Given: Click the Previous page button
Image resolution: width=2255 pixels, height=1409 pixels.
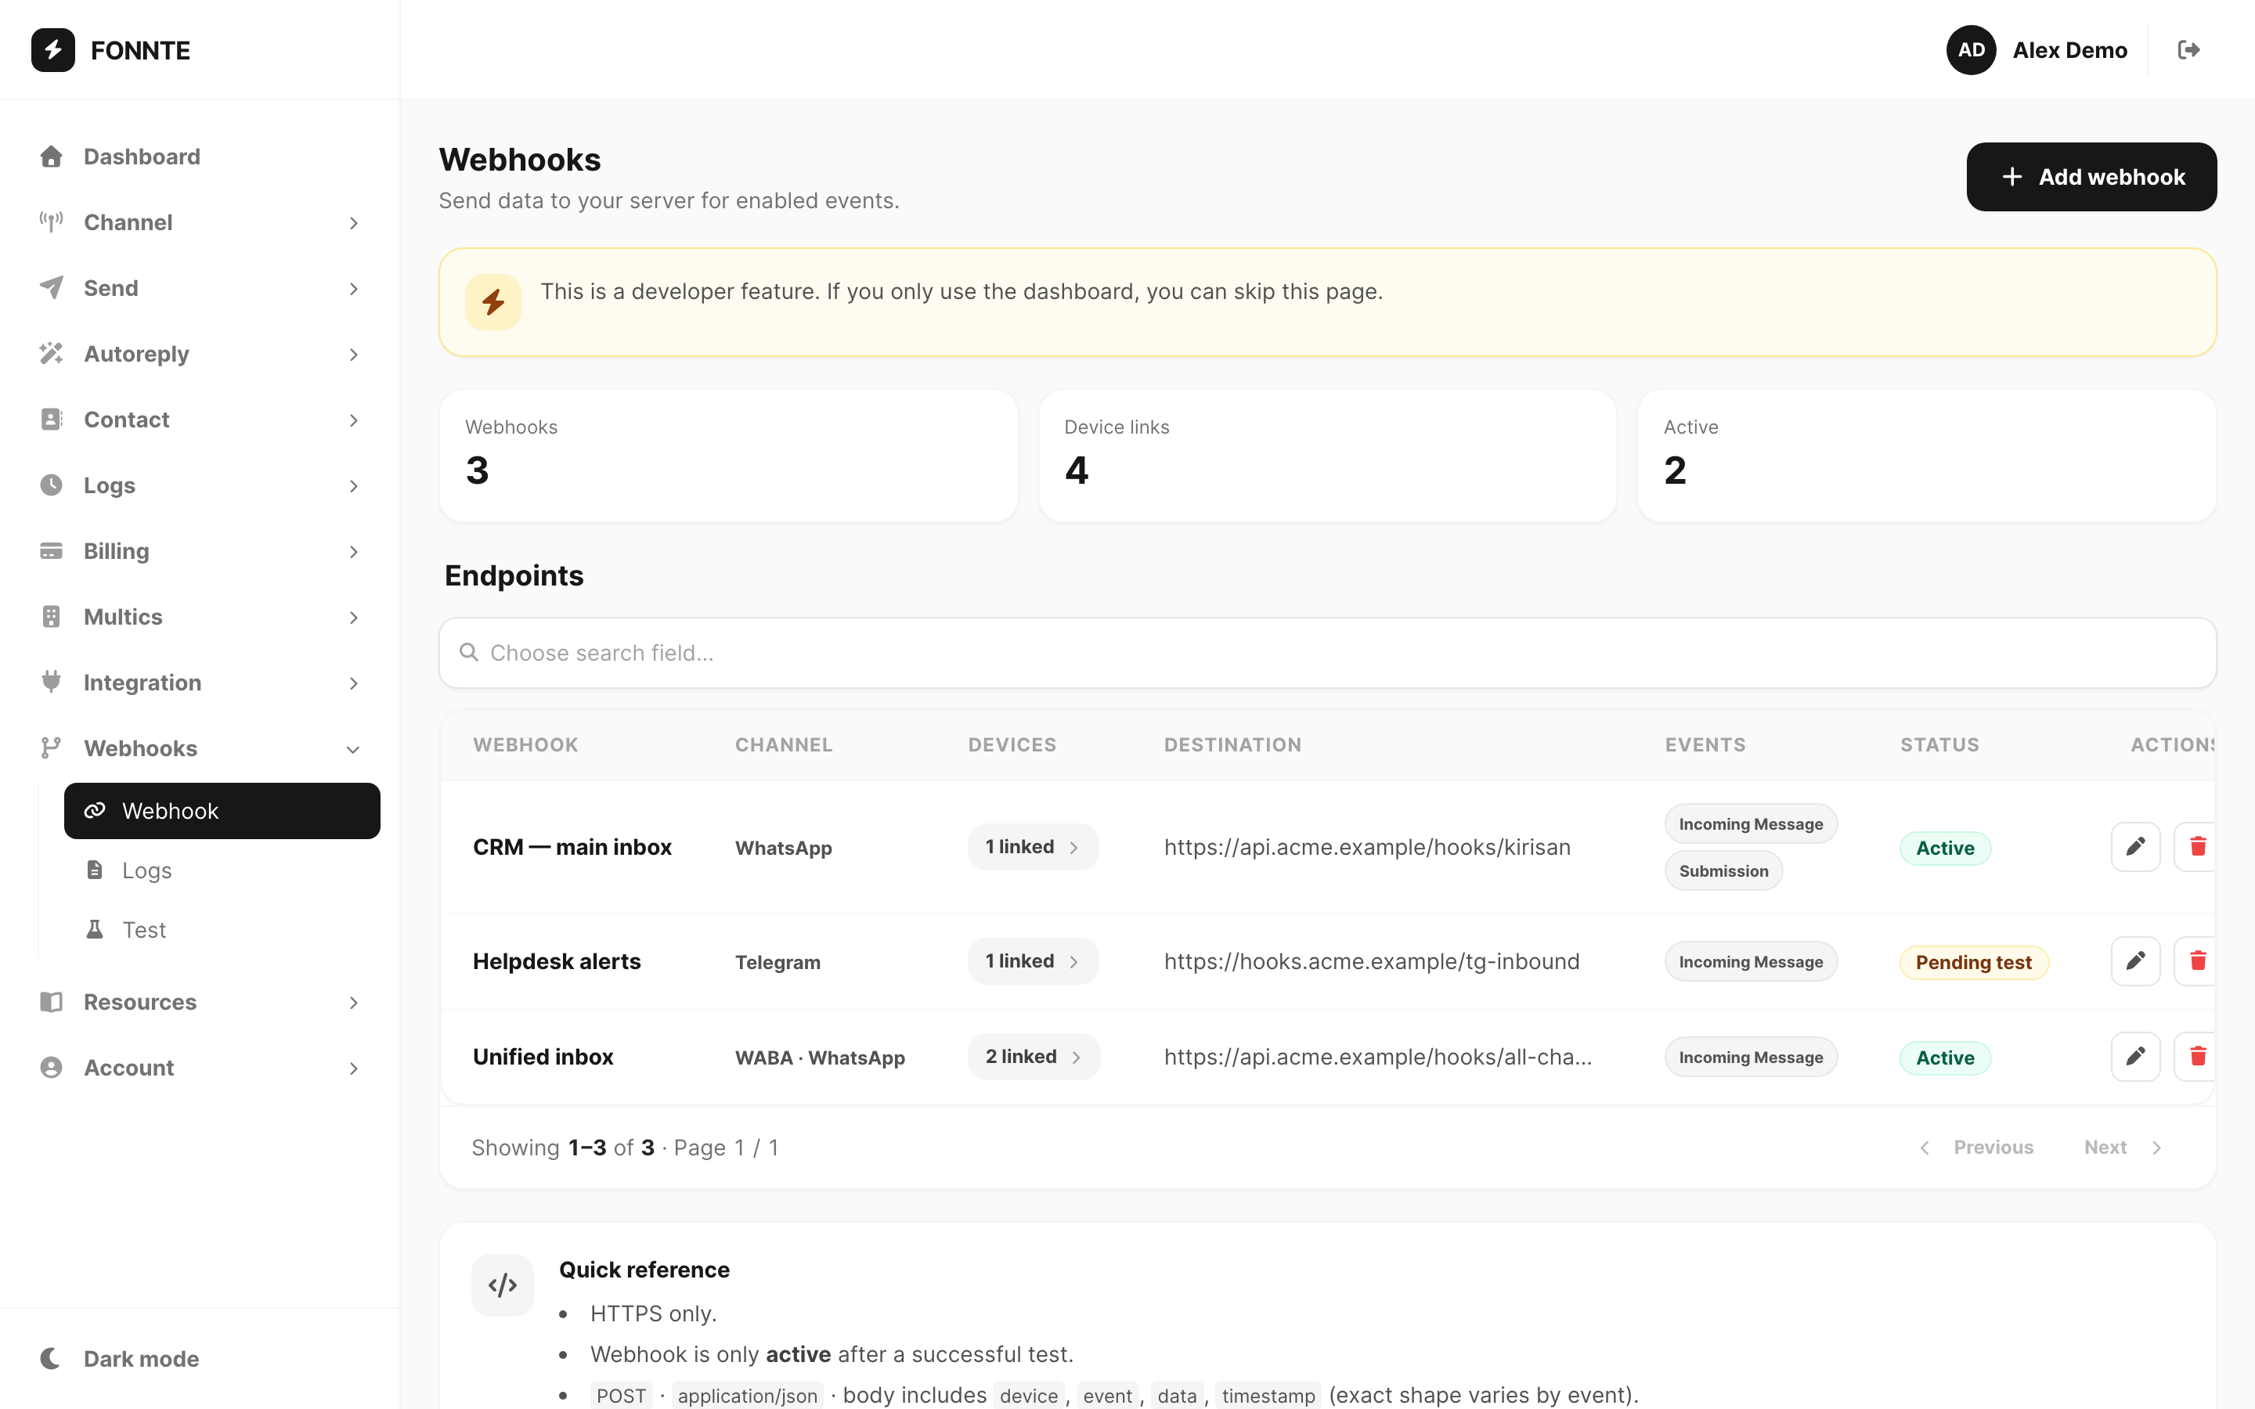Looking at the screenshot, I should click(x=1976, y=1147).
